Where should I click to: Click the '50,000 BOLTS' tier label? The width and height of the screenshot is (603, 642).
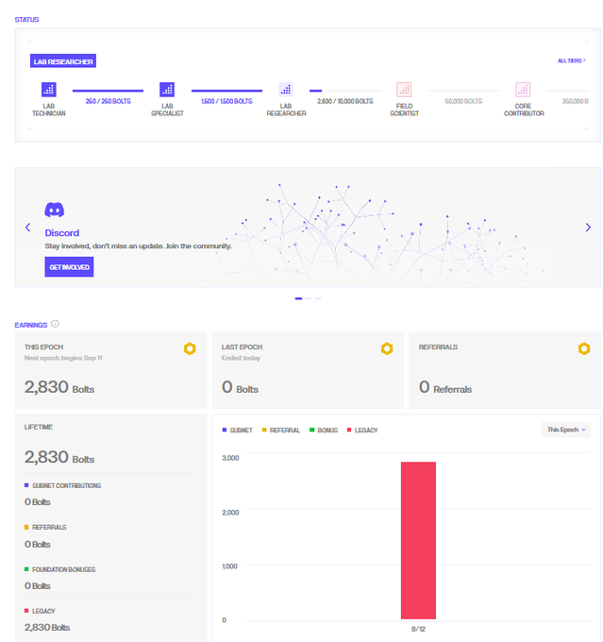point(463,101)
